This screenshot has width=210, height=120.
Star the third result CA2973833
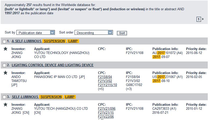5,104
